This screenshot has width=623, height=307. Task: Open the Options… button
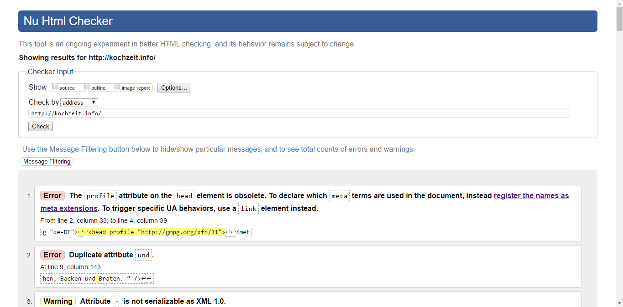click(x=174, y=87)
